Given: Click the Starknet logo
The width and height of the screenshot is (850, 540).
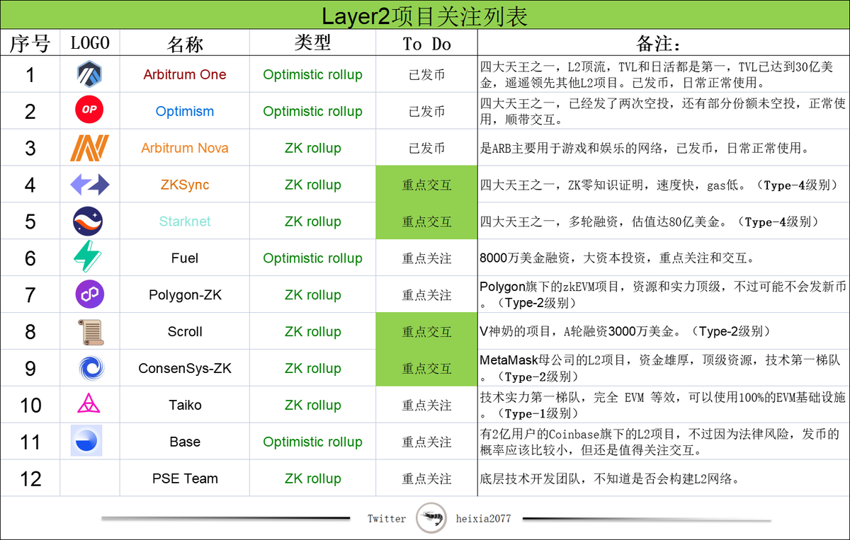Looking at the screenshot, I should (x=89, y=221).
